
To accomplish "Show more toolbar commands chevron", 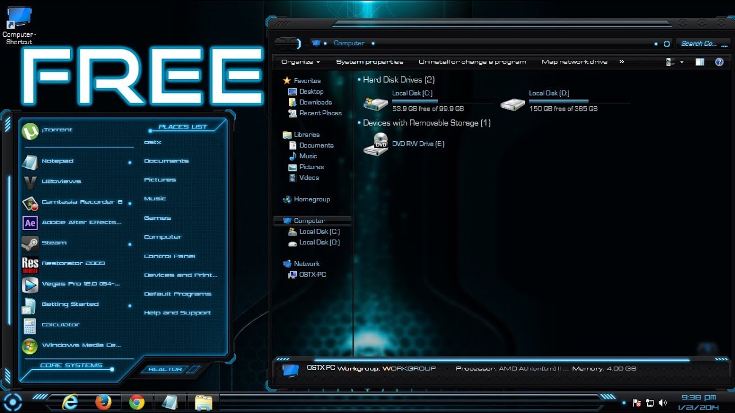I will 621,62.
